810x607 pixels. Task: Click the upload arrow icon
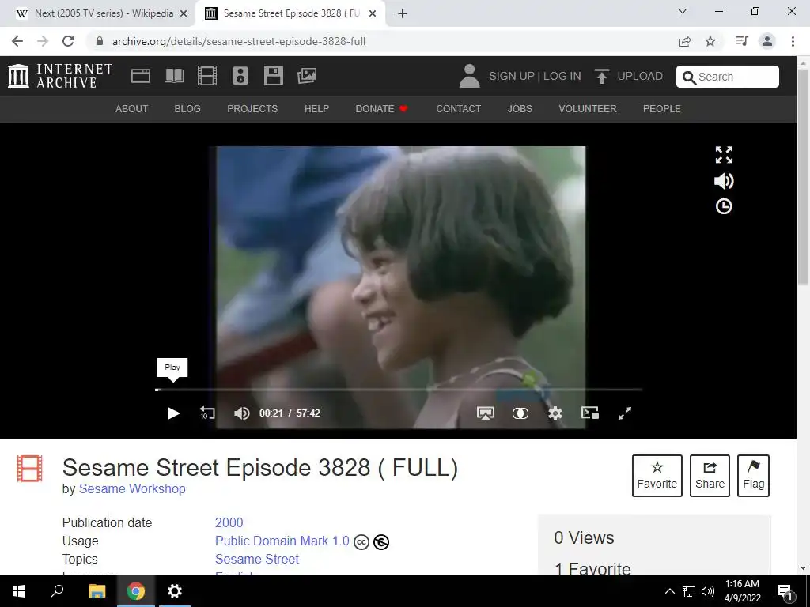pyautogui.click(x=601, y=76)
